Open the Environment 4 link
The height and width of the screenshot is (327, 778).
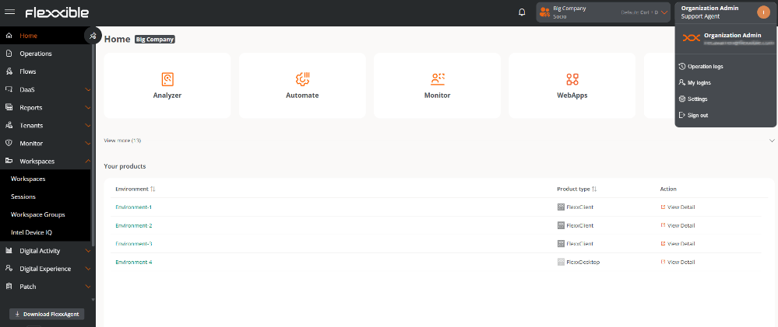[x=133, y=263]
